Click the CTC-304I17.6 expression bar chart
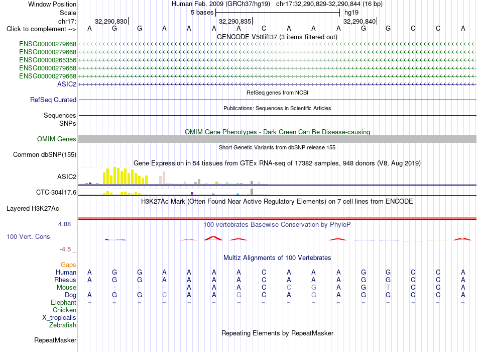 point(173,192)
